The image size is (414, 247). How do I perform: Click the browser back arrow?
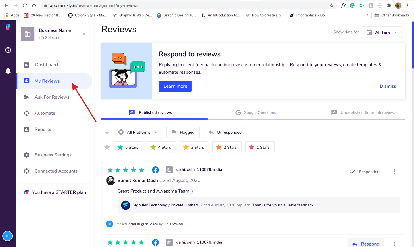coord(6,5)
